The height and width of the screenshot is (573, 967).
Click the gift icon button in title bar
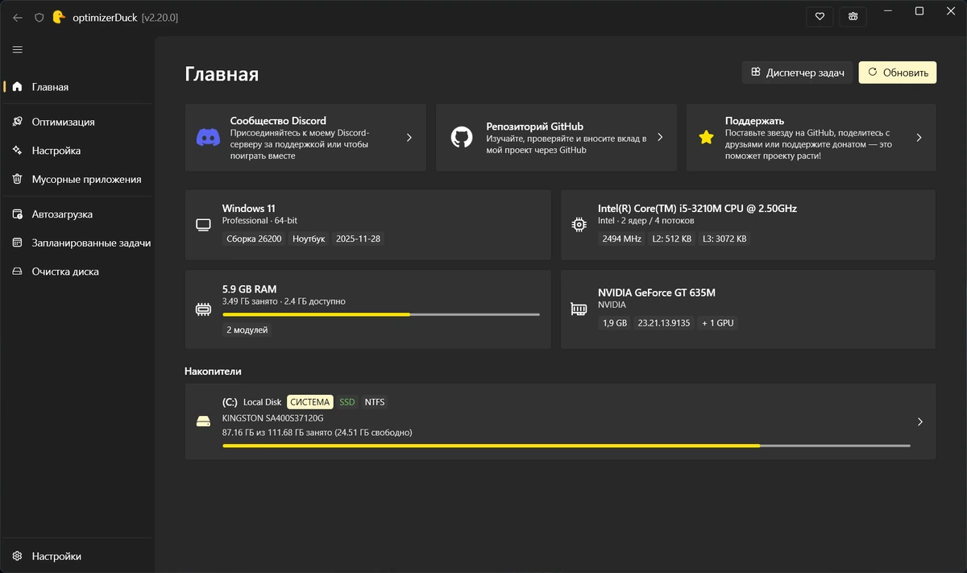click(x=853, y=16)
